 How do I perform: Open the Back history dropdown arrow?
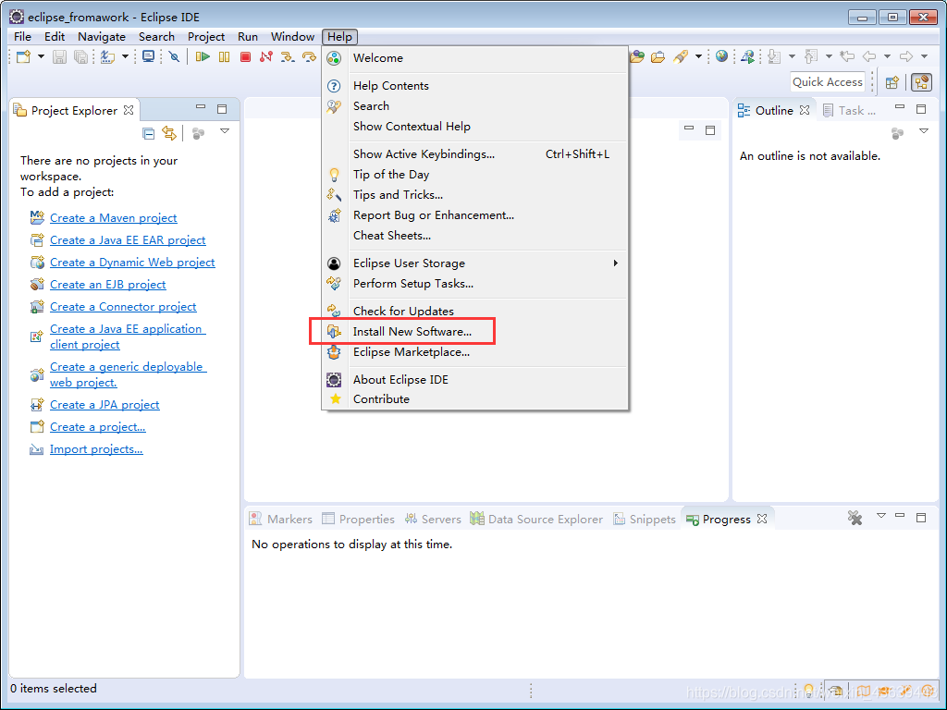[x=887, y=56]
